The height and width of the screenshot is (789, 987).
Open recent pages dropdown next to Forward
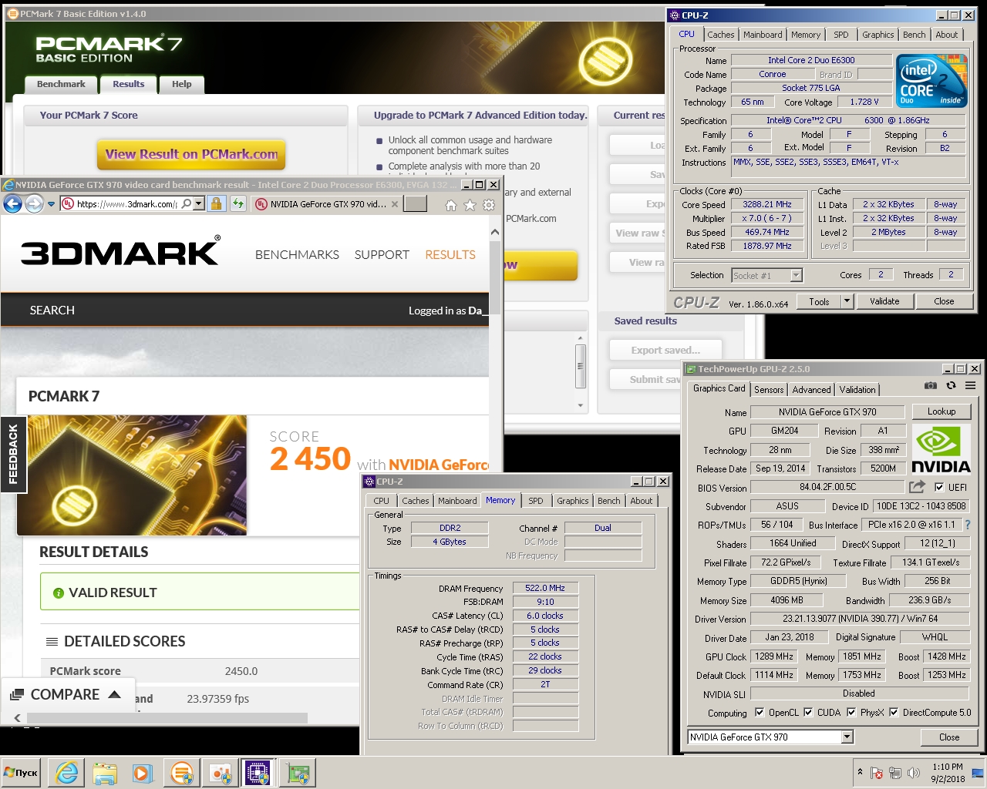click(51, 204)
